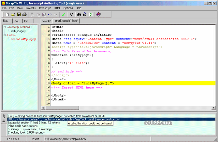Click line number 17 in the gutter

point(48,92)
